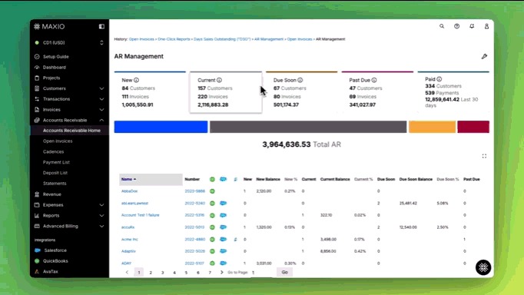Select the gray Current segment of AR bar
The height and width of the screenshot is (295, 524).
pos(308,127)
